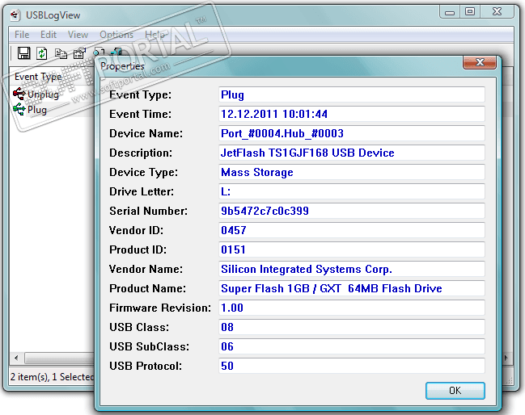
Task: Click the horizontal scrollbar right arrow
Action: (x=506, y=358)
